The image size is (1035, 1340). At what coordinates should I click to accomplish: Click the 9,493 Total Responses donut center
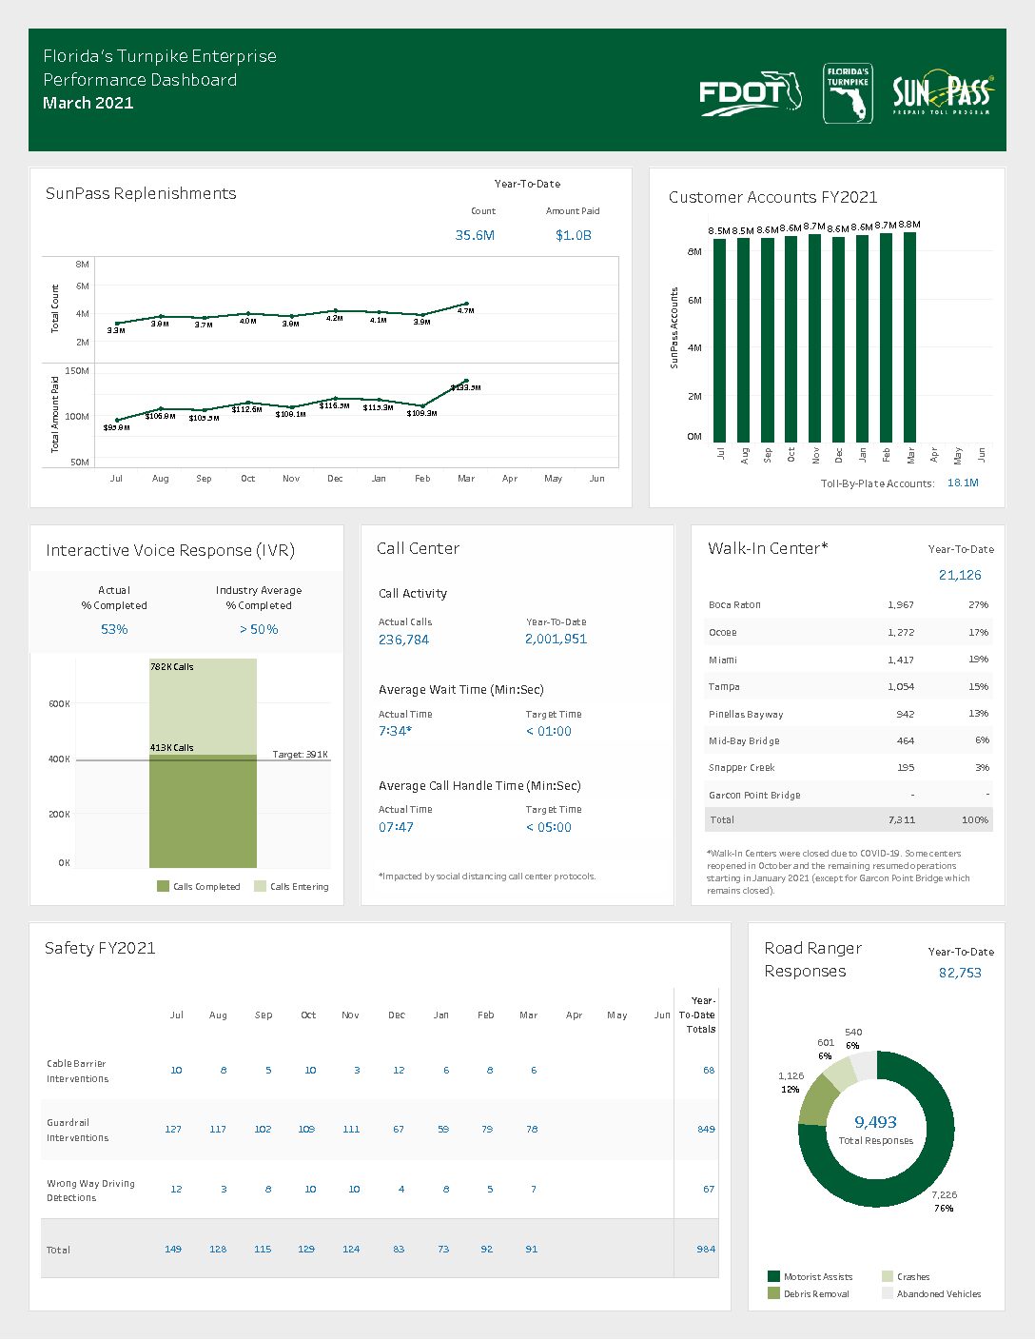(875, 1129)
